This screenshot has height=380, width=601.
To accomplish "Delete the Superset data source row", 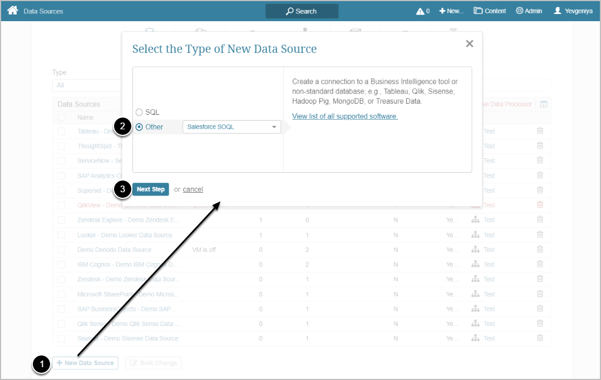I will (x=540, y=190).
